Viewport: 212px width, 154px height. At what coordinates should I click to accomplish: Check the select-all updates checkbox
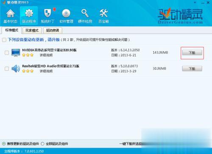pos(4,40)
